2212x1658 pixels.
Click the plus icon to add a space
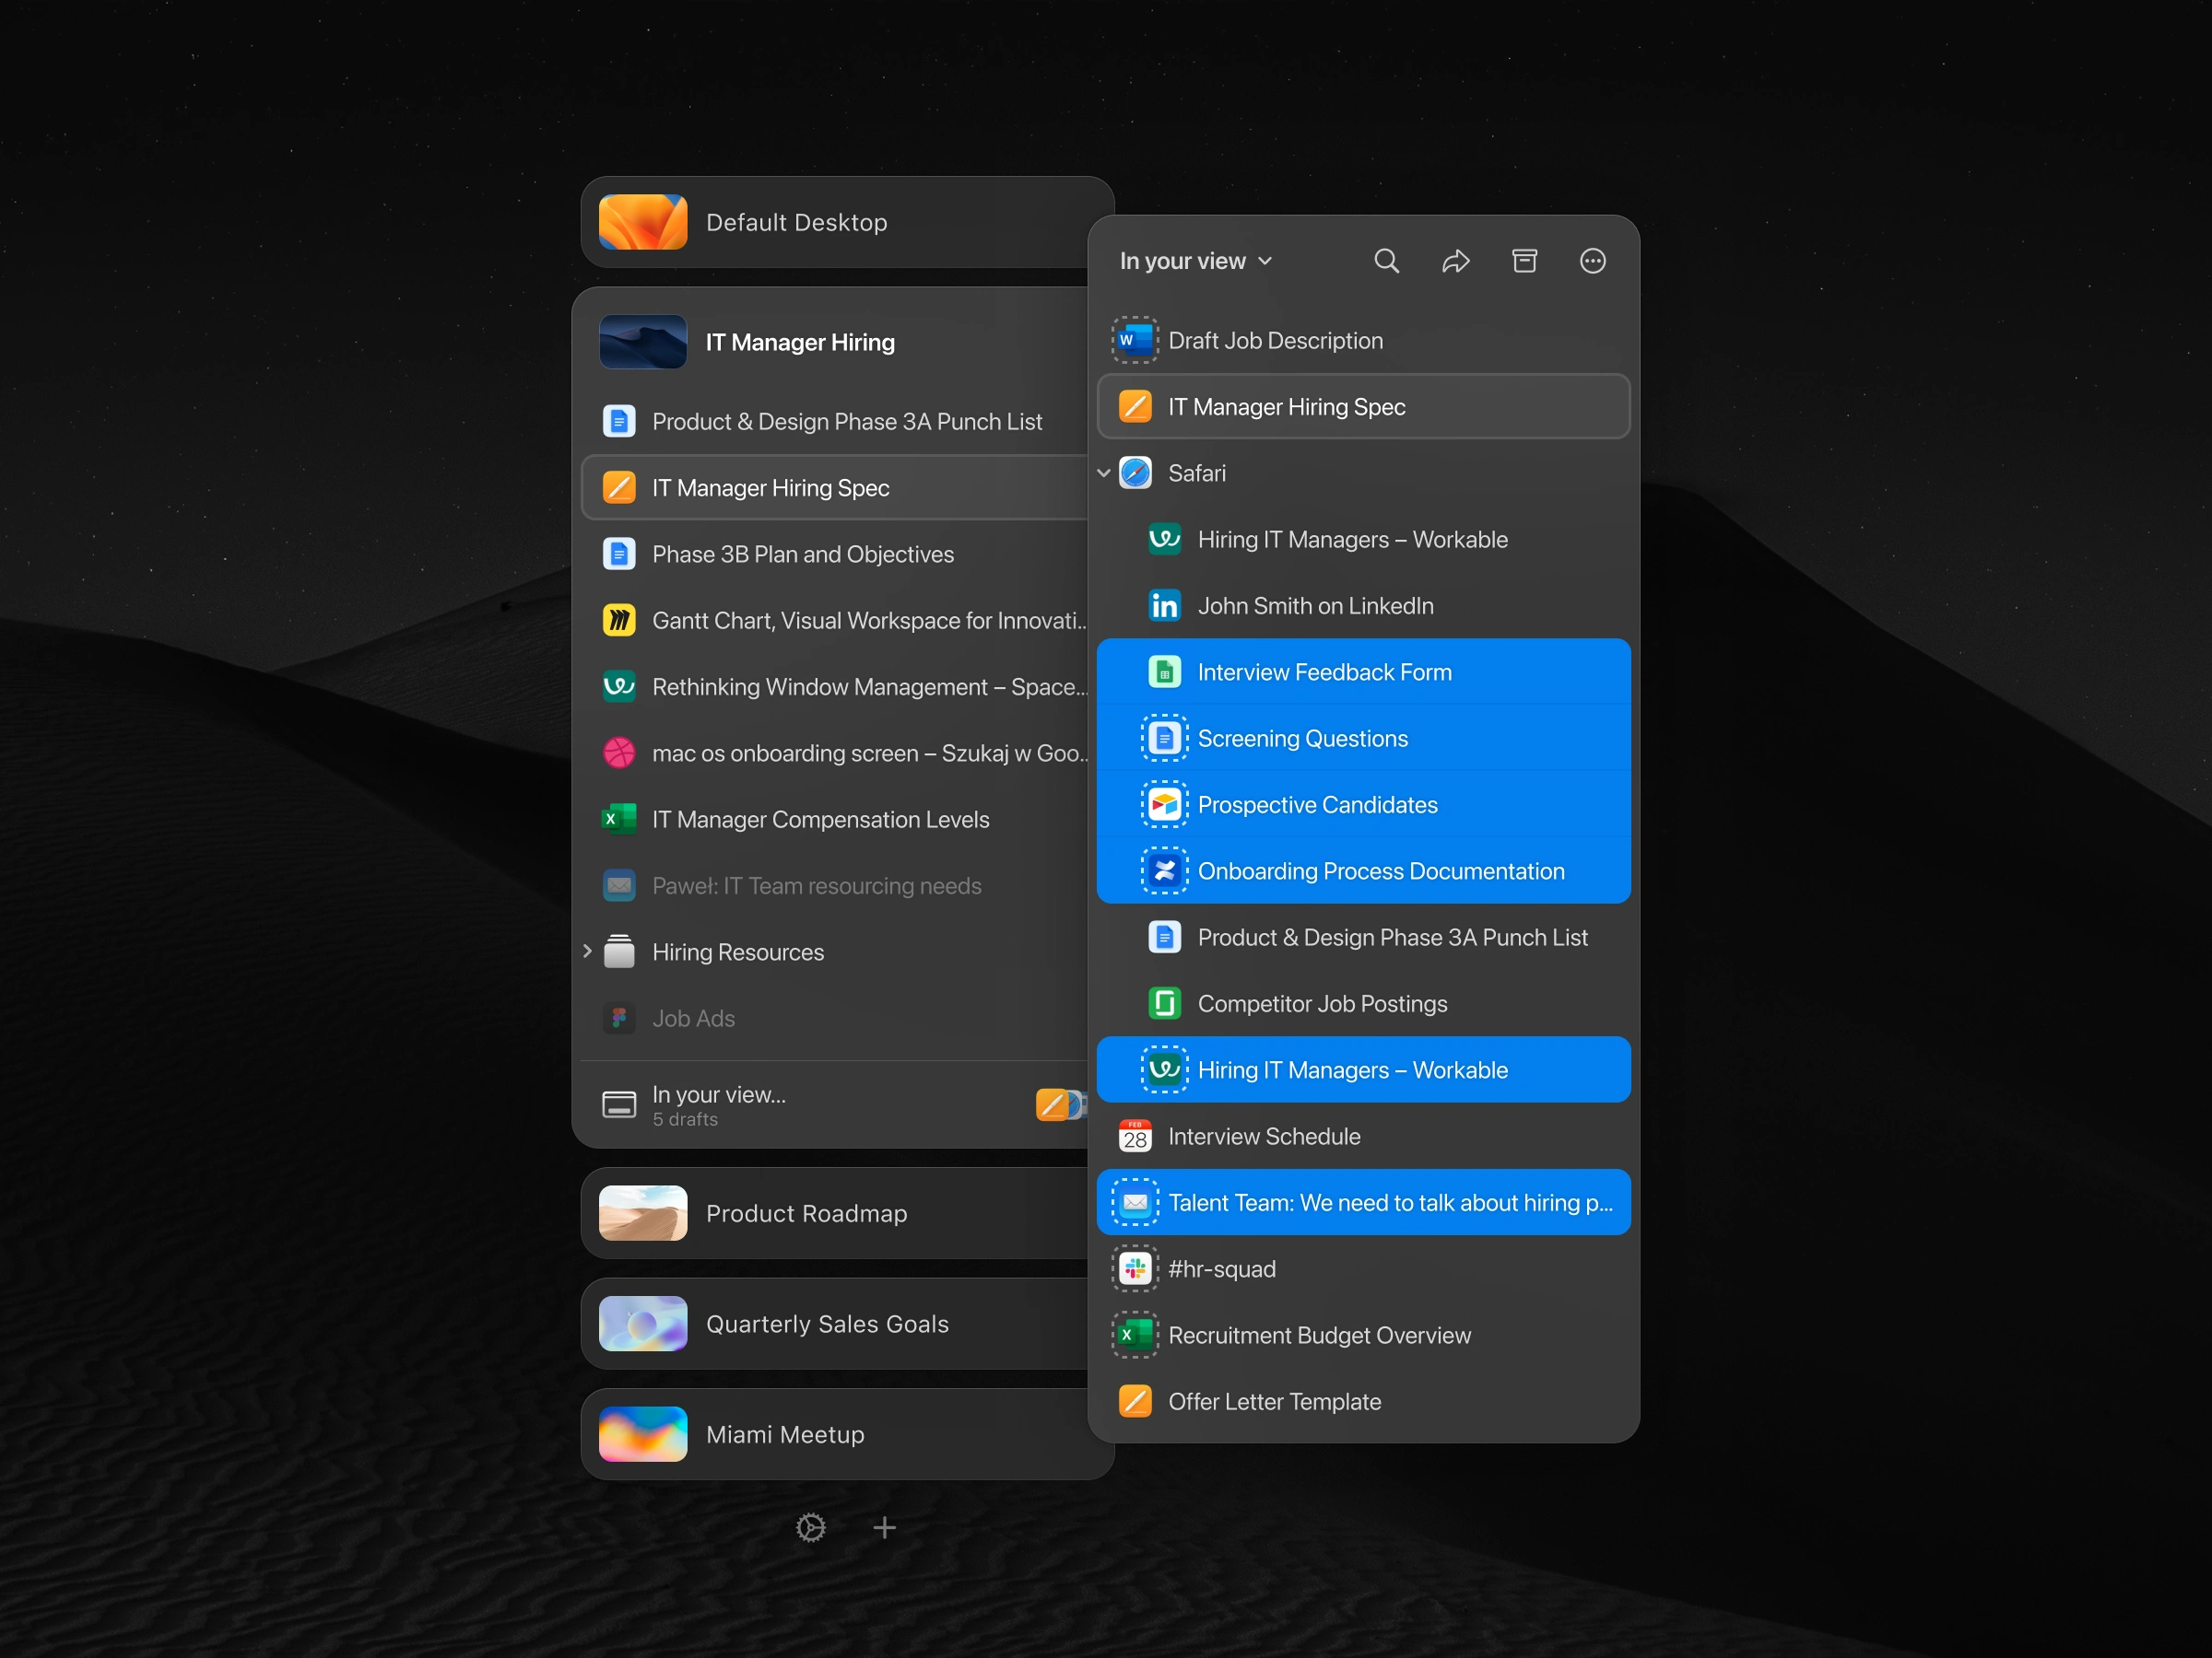[x=884, y=1527]
